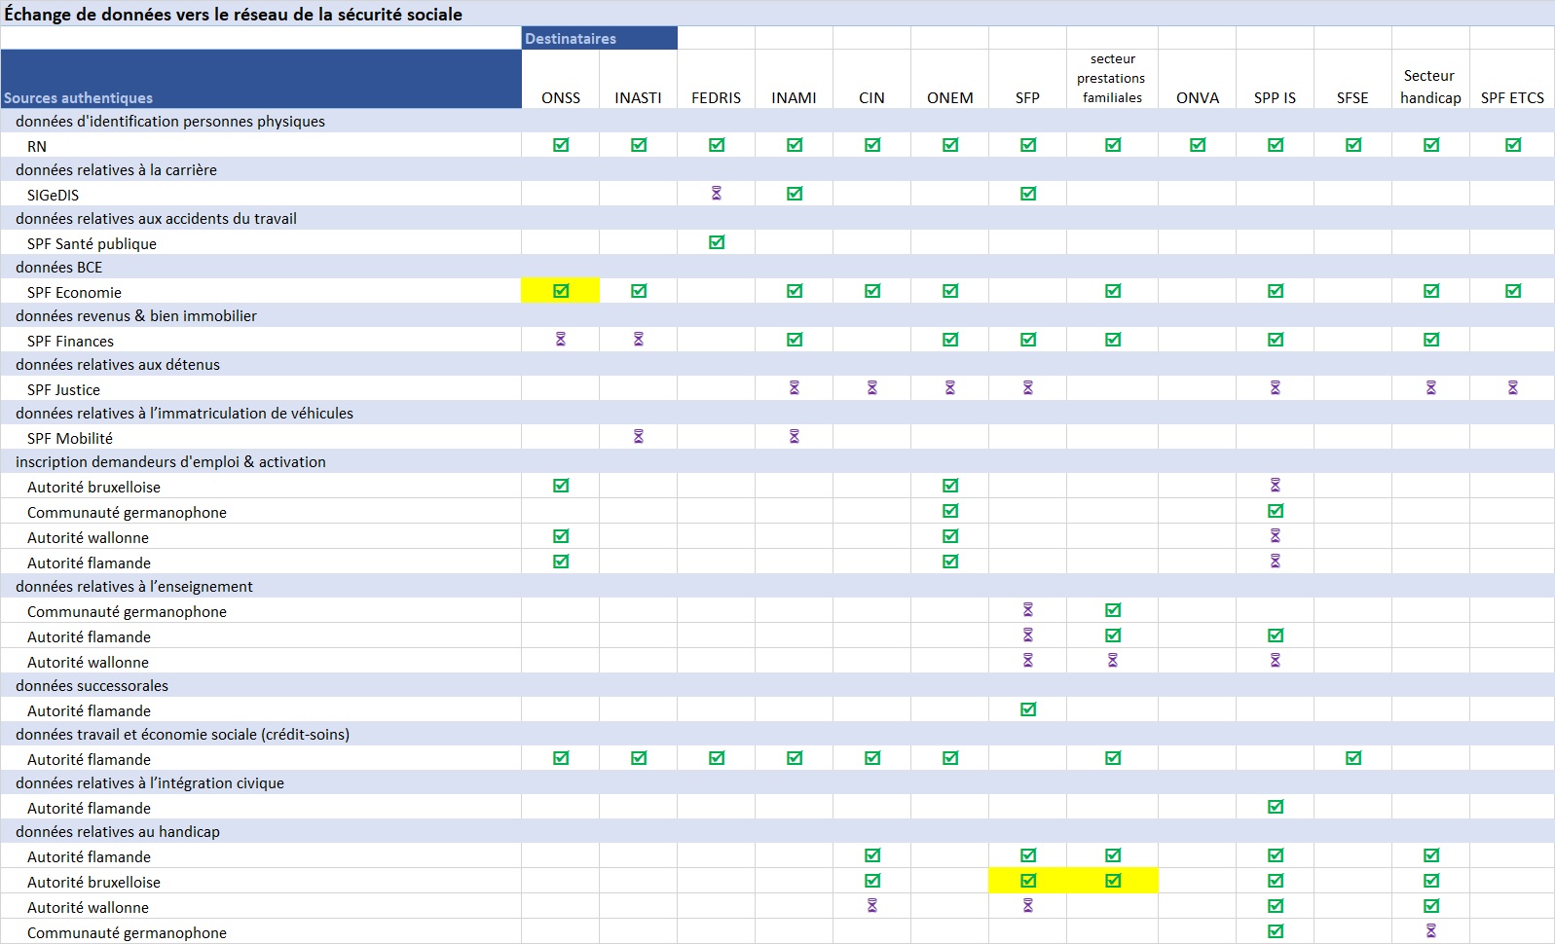Select the yellow highlighted SPF Economie ONSS cell

pyautogui.click(x=561, y=291)
